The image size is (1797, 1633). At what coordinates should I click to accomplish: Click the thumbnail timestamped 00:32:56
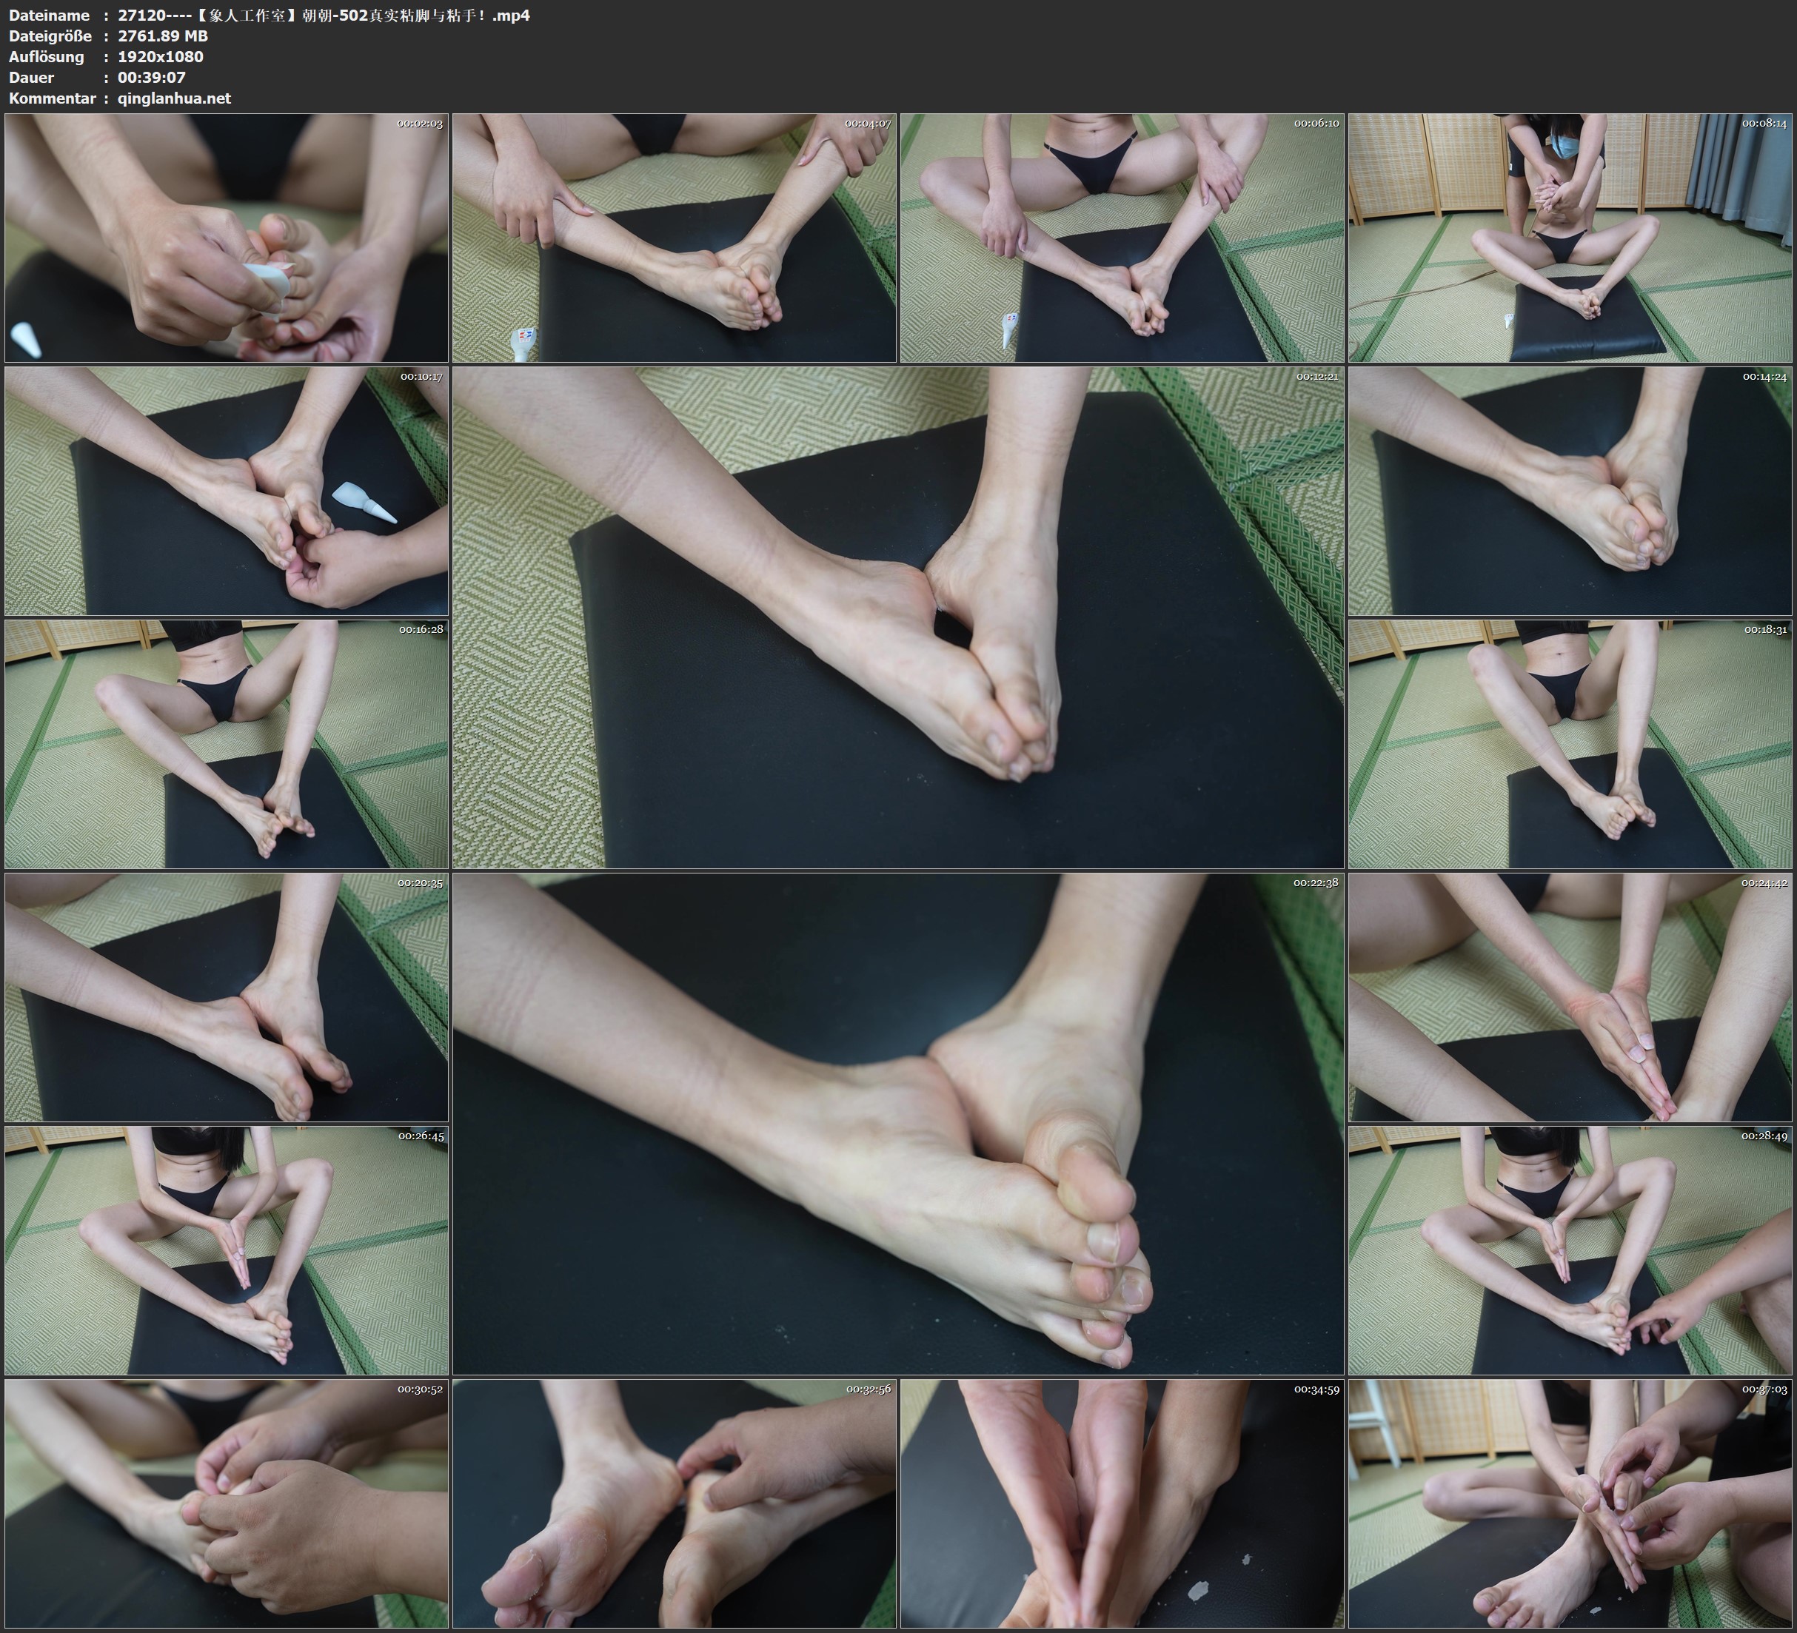pyautogui.click(x=674, y=1503)
